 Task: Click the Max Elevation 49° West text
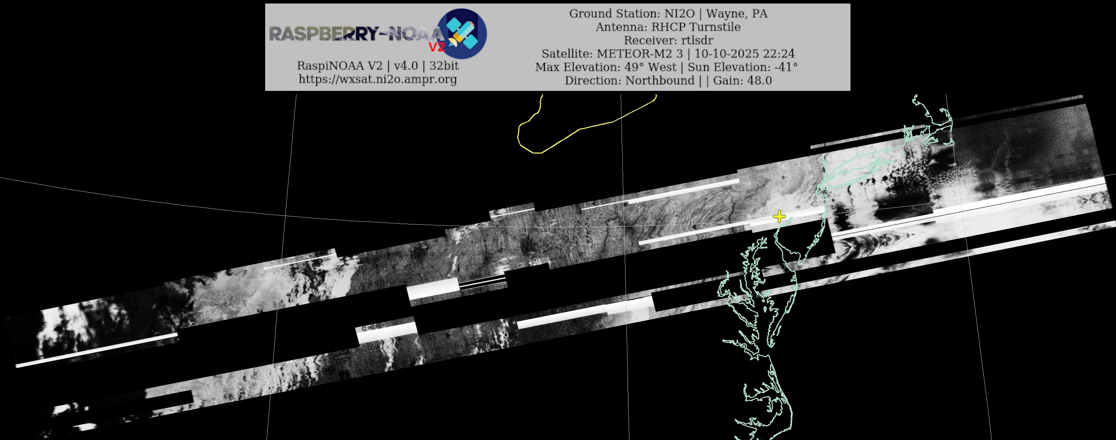606,67
